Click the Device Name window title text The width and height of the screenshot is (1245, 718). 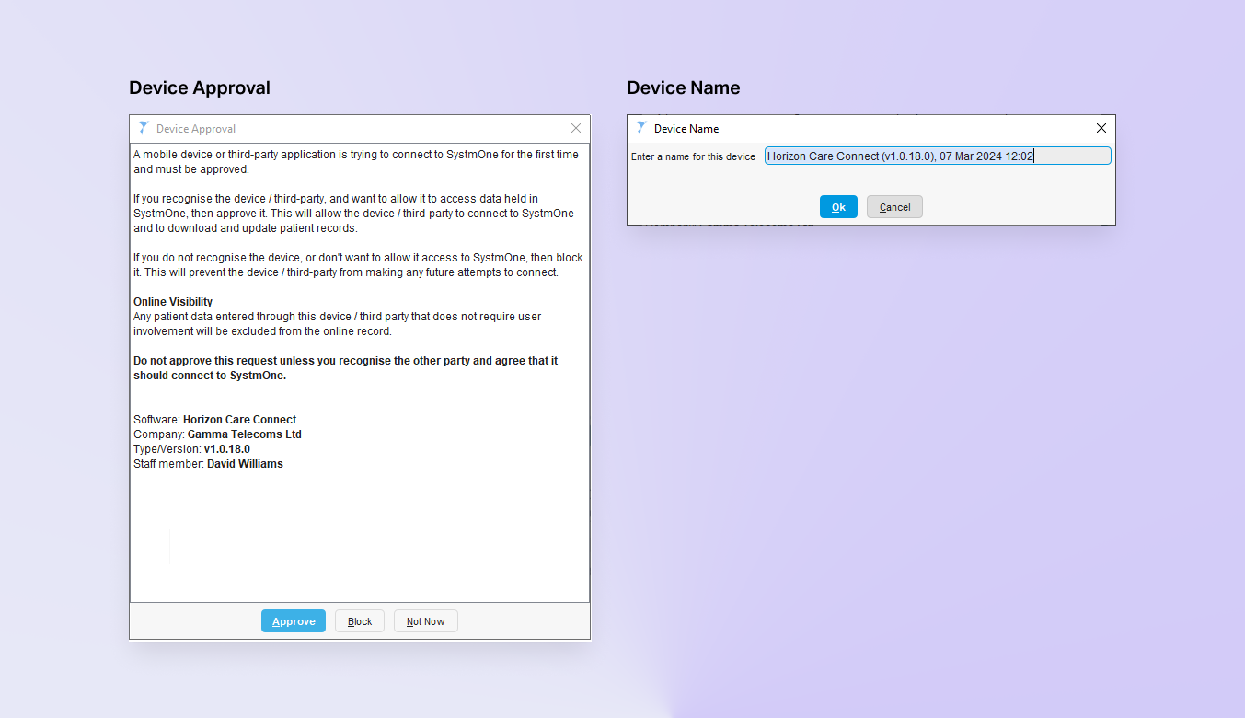click(686, 129)
